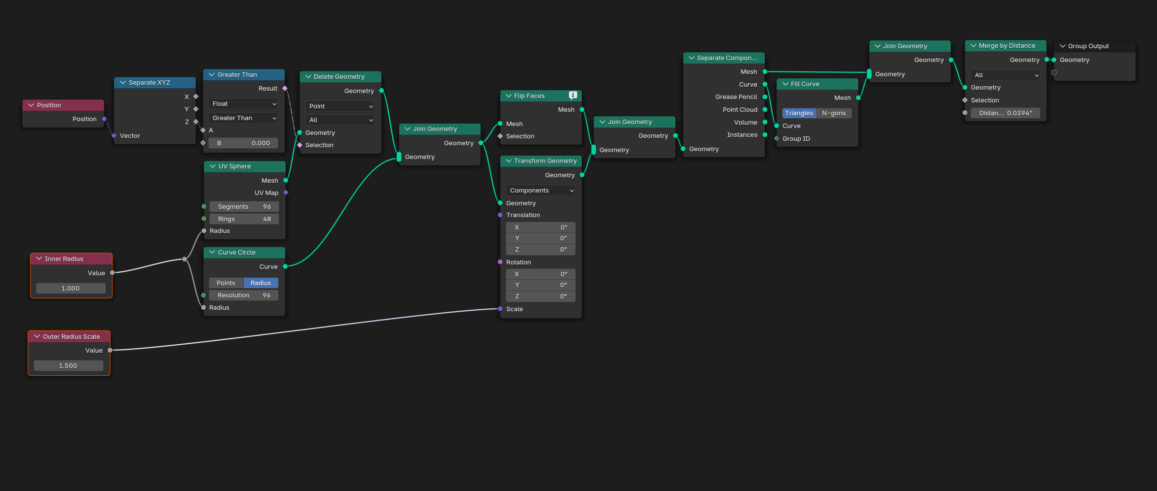Open the All mode dropdown in Merge by Distance
The height and width of the screenshot is (491, 1157).
1006,75
